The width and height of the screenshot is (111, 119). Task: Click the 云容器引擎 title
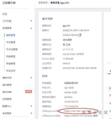point(9,3)
